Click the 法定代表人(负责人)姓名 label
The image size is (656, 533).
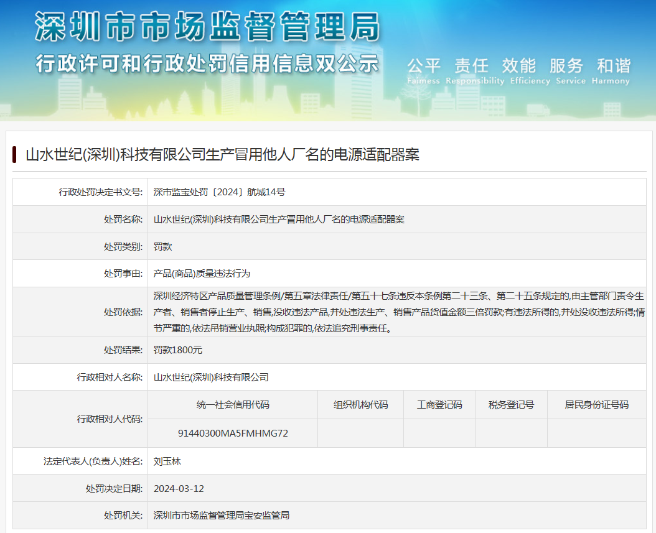[93, 461]
